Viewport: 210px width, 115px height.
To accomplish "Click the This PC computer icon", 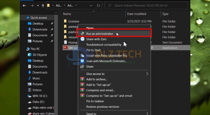I will [28, 49].
